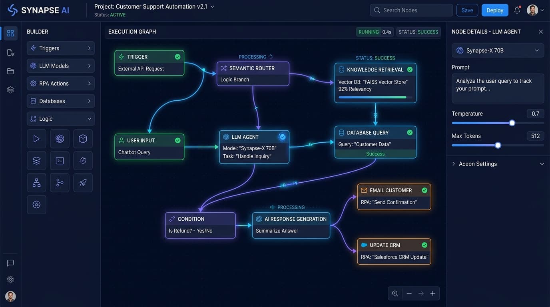Viewport: 550px width, 307px height.
Task: Open the RPA Actions category
Action: tap(61, 84)
